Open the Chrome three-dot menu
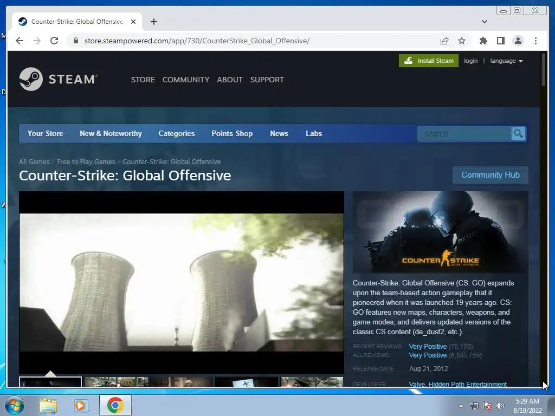Image resolution: width=555 pixels, height=416 pixels. 535,41
